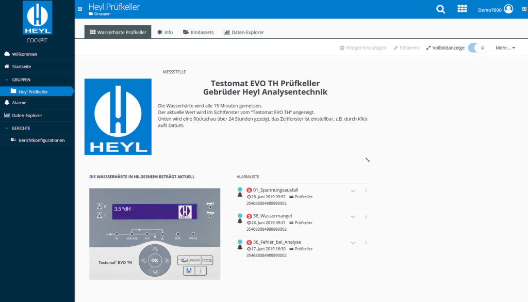
Task: Open the Demo7890 user avatar menu
Action: pyautogui.click(x=508, y=9)
